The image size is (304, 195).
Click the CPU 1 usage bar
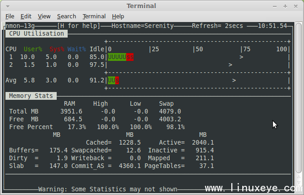point(121,57)
